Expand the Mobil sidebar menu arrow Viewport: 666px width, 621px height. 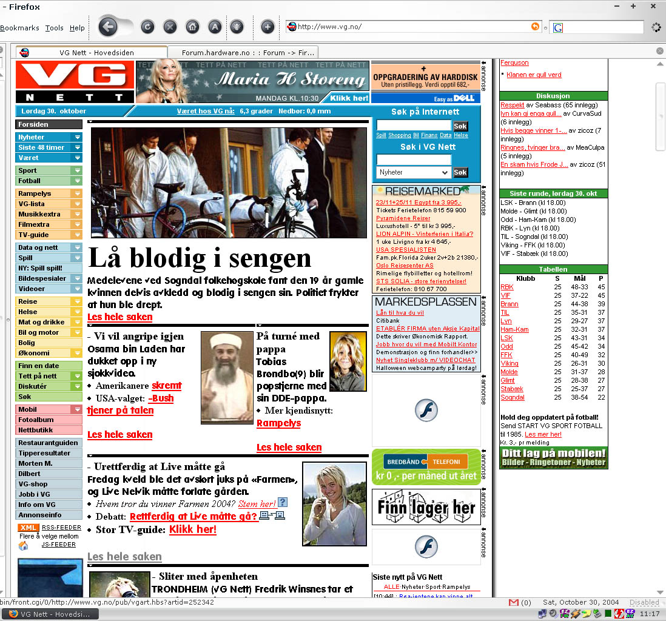[77, 409]
